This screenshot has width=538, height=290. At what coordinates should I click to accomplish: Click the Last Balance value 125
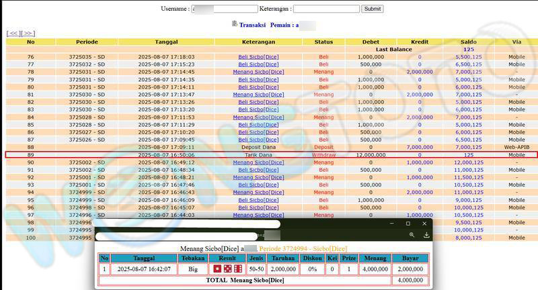(468, 50)
